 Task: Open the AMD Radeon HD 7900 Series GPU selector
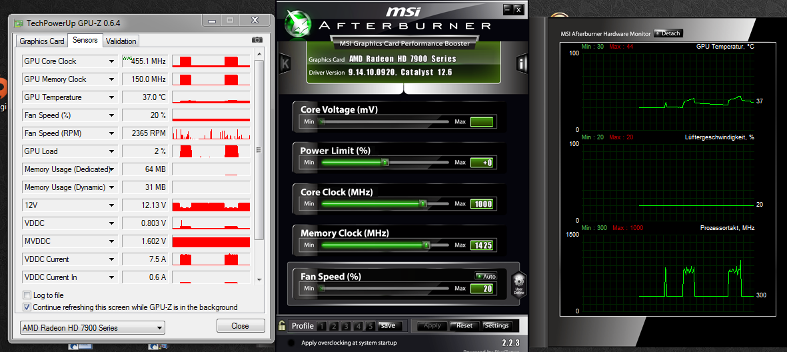[93, 328]
